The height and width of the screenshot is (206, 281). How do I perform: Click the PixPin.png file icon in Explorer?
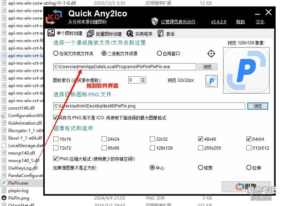pos(4,198)
